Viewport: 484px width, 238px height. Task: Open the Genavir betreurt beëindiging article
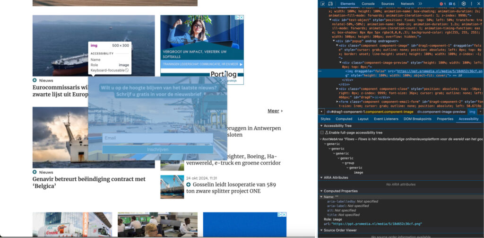[89, 182]
